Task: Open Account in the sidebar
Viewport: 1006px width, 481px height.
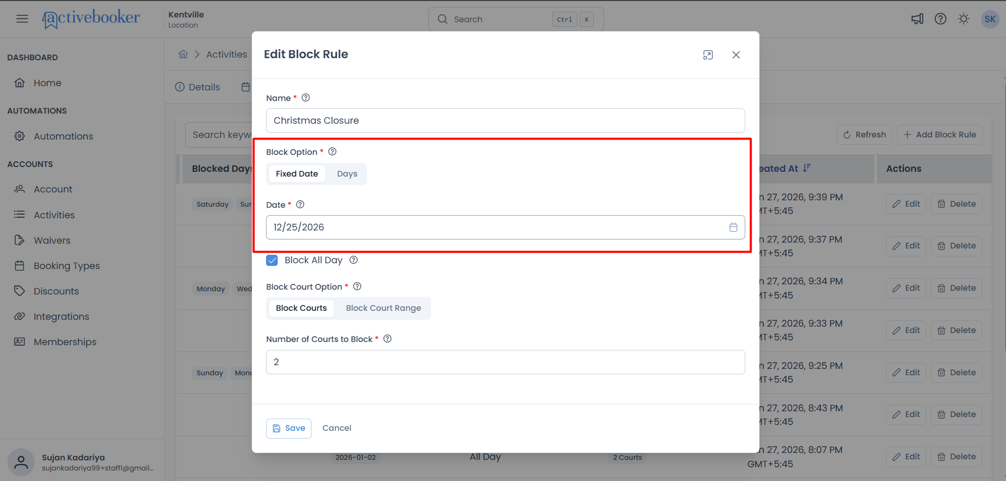Action: point(53,189)
